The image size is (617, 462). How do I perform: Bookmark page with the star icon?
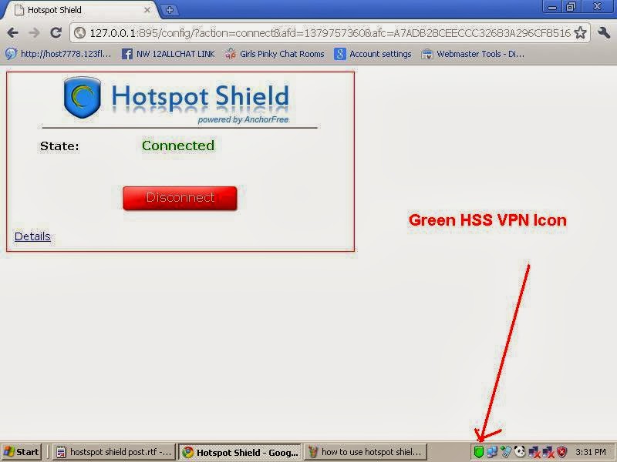(580, 32)
